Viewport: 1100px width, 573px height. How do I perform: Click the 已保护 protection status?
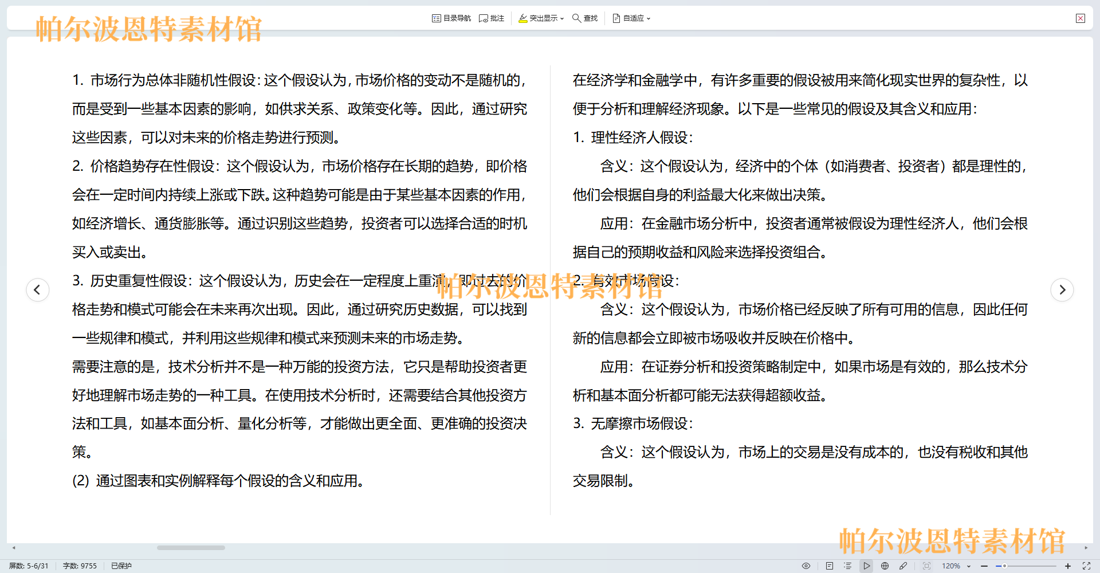[x=121, y=566]
